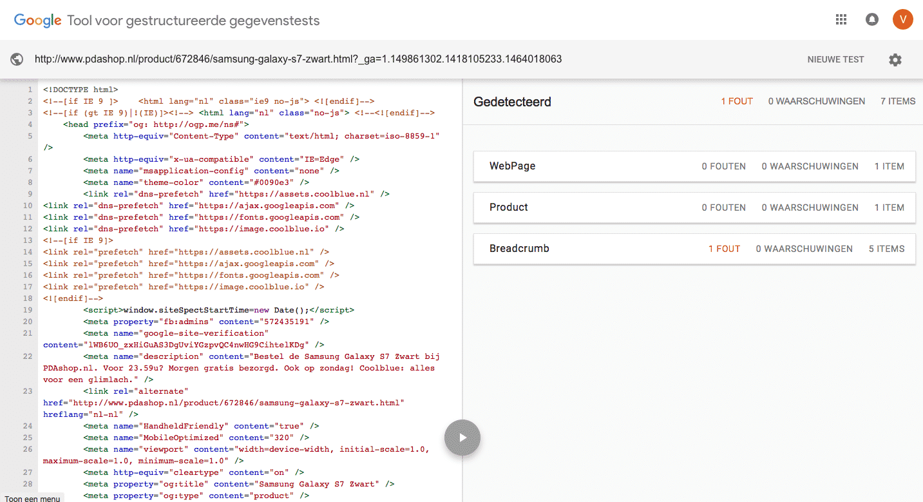
Task: Click code line 7 msapplication-config meta
Action: [x=211, y=171]
